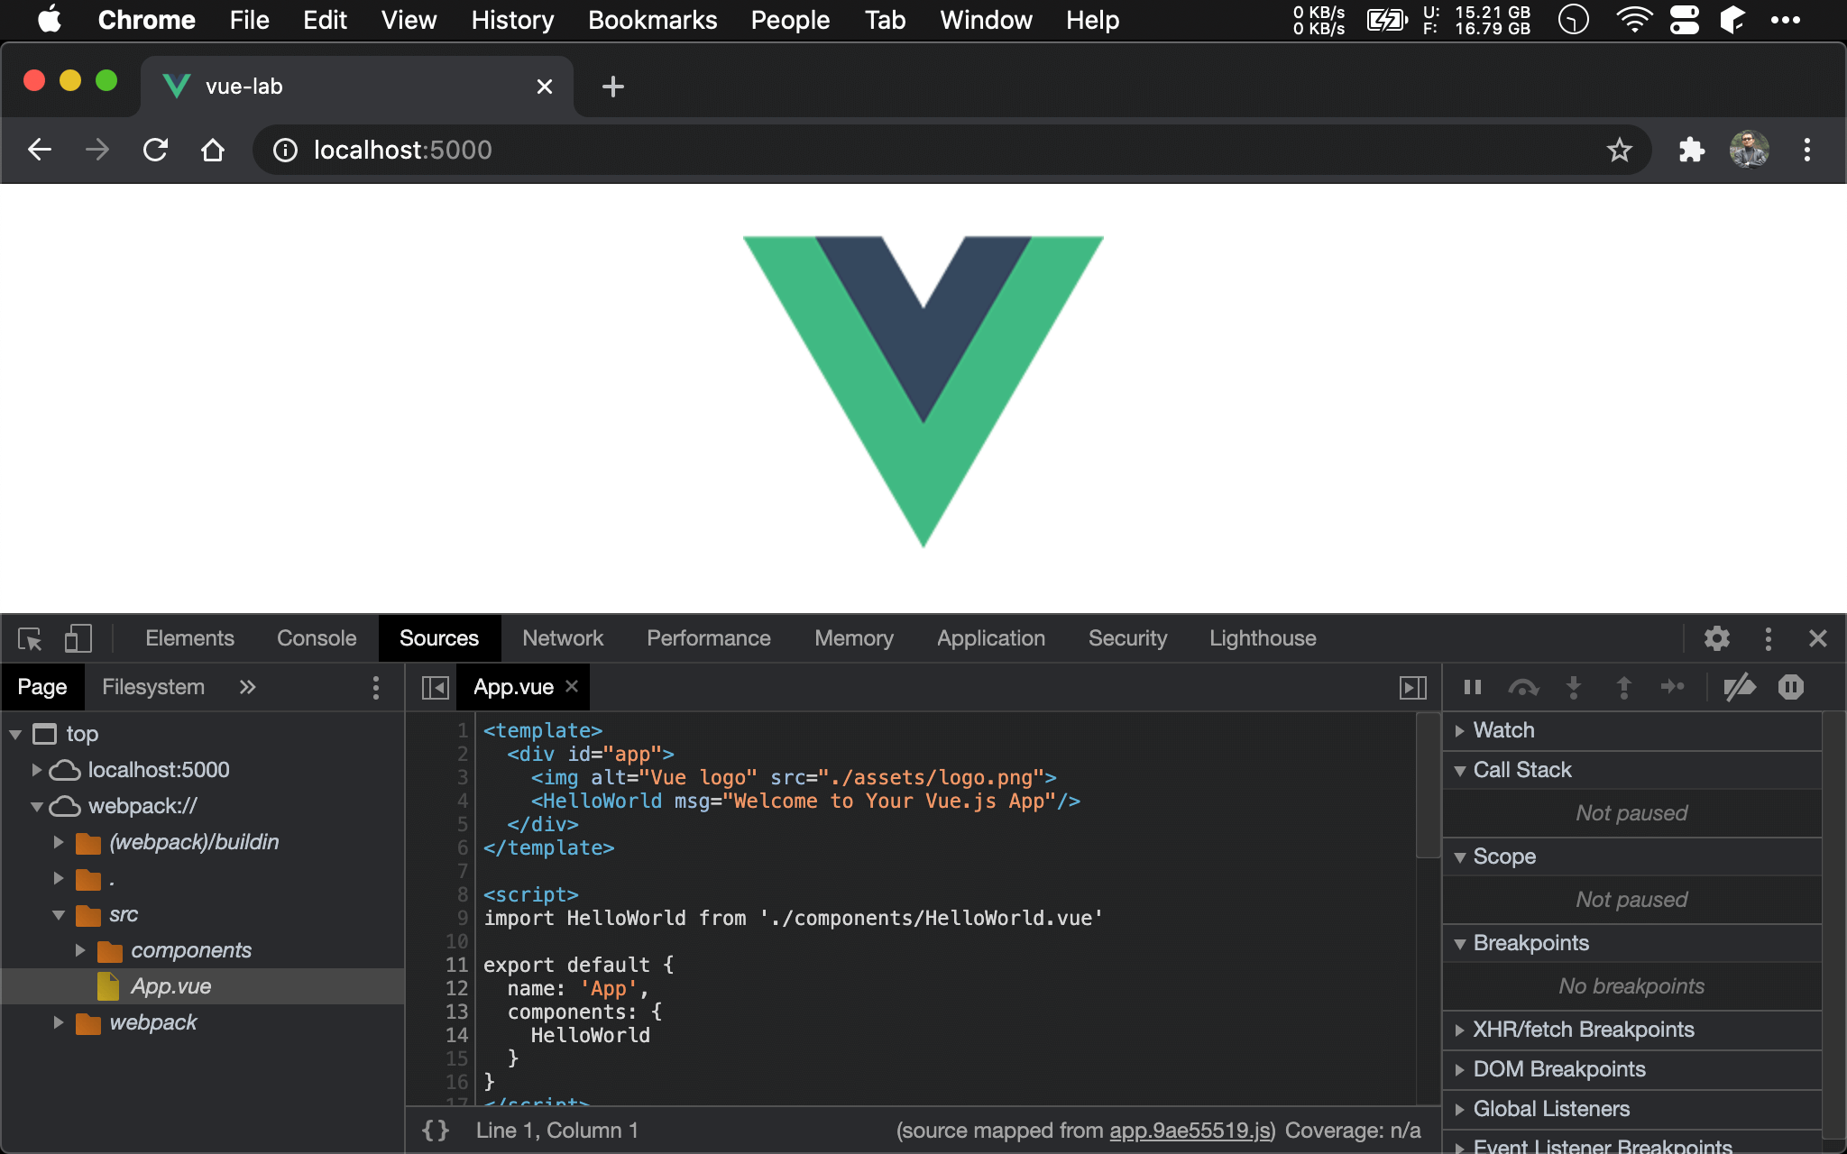This screenshot has height=1154, width=1847.
Task: Collapse the top frame tree node
Action: pyautogui.click(x=15, y=735)
